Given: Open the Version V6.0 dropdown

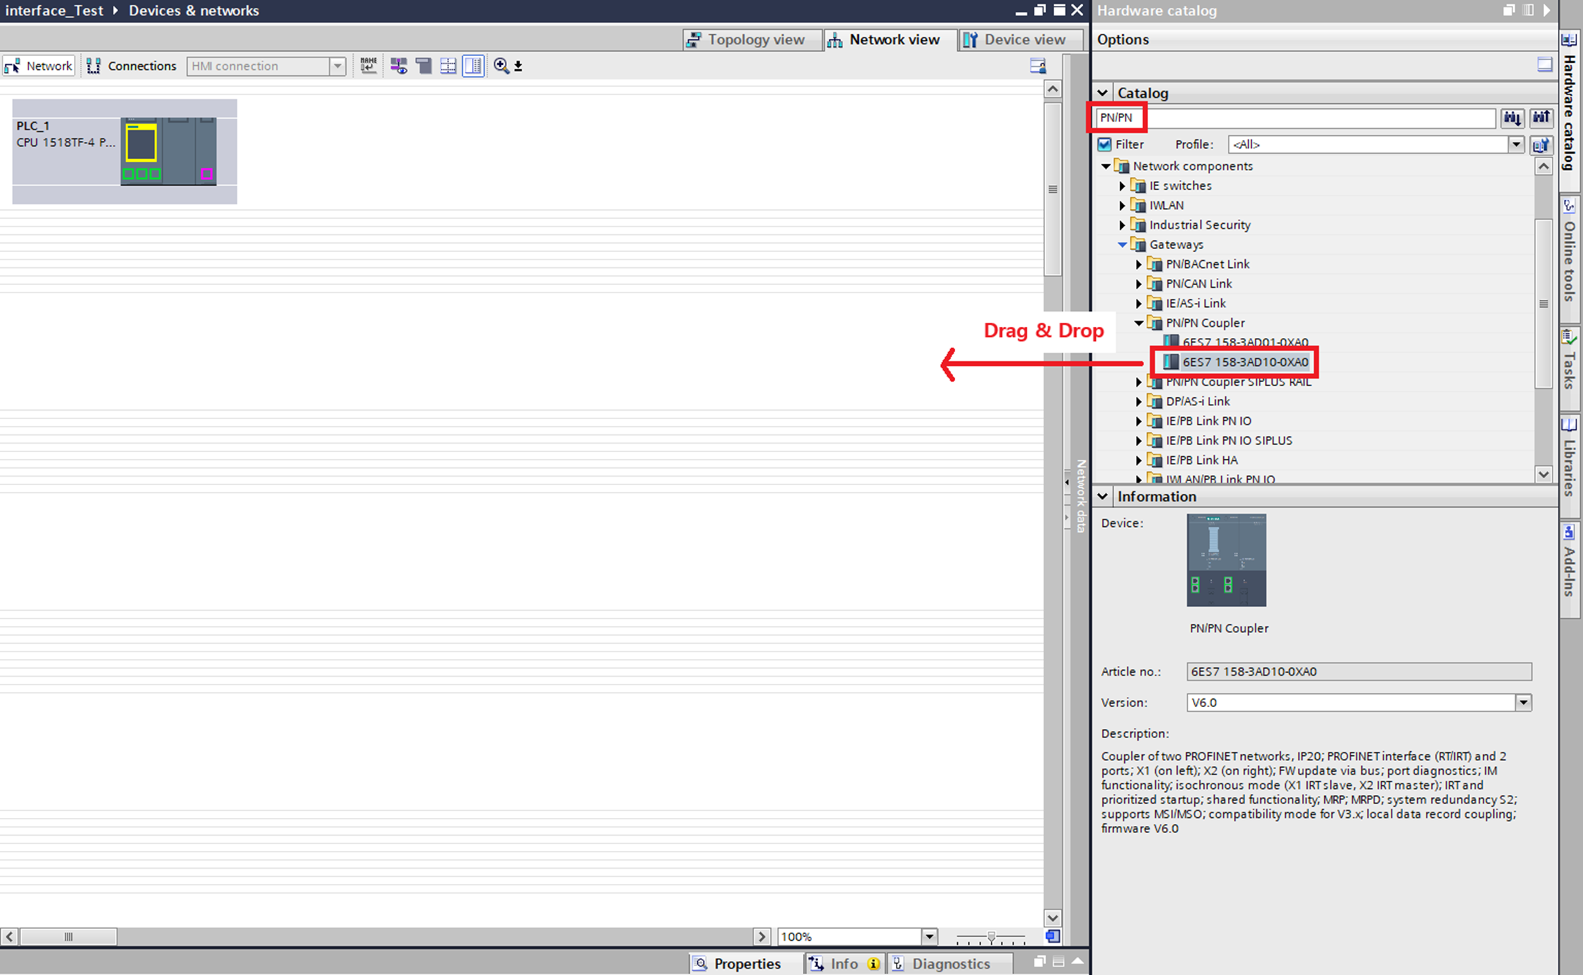Looking at the screenshot, I should click(1523, 702).
